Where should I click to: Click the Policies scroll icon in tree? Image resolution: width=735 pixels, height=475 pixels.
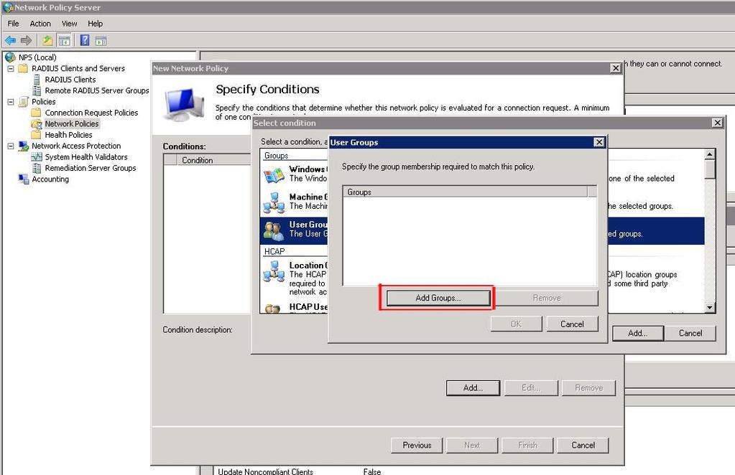point(23,102)
